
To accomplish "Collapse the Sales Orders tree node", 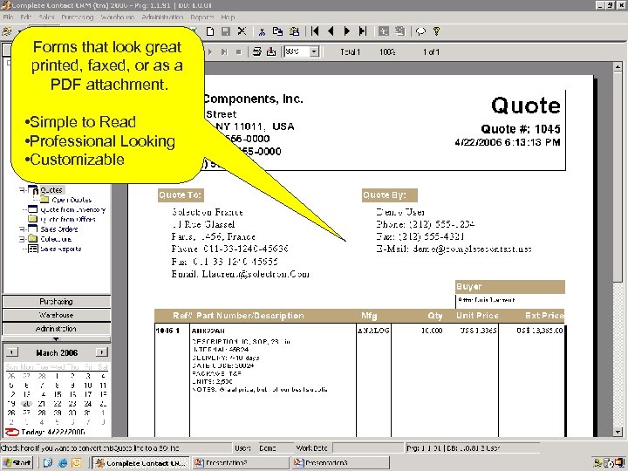I will click(x=22, y=229).
